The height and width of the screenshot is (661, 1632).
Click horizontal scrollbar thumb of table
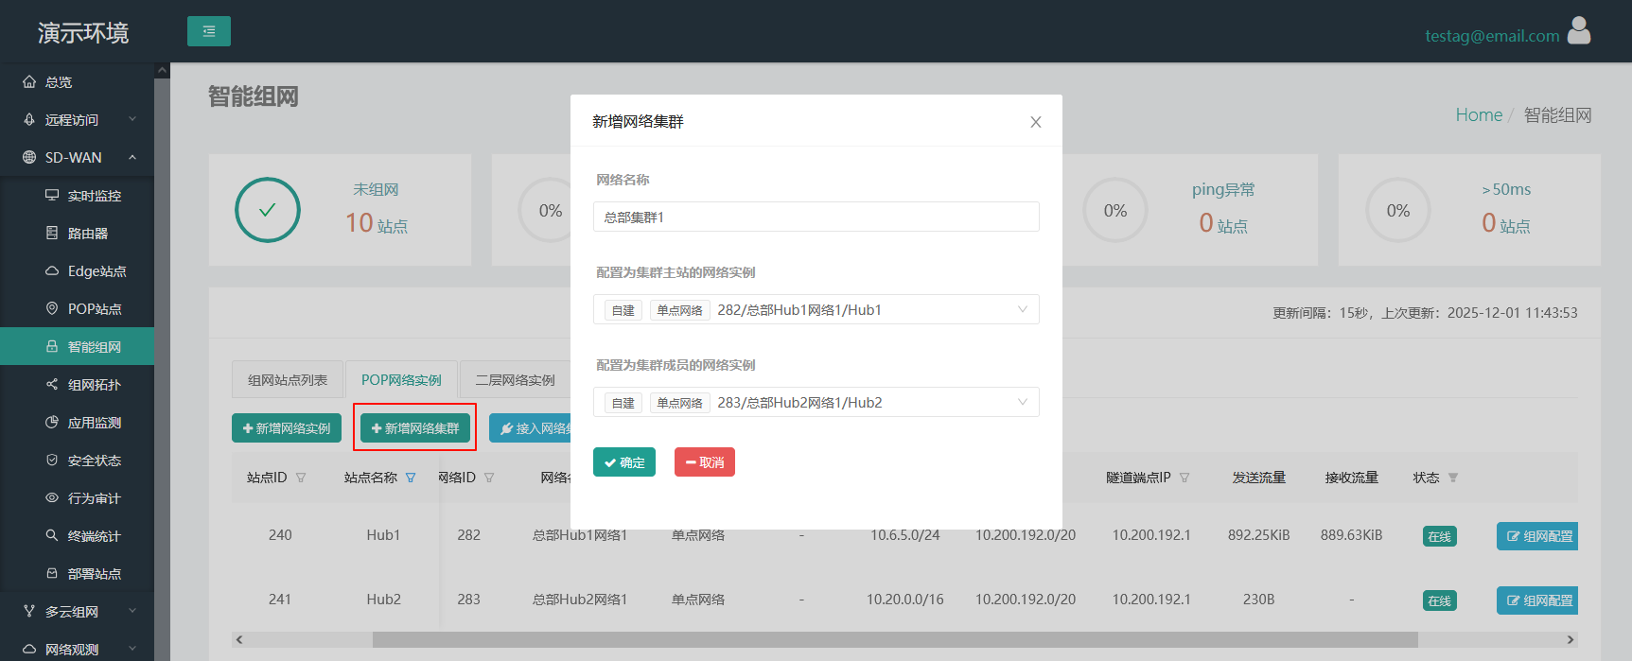click(895, 640)
